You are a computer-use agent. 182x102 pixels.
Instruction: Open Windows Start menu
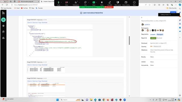pos(57,100)
